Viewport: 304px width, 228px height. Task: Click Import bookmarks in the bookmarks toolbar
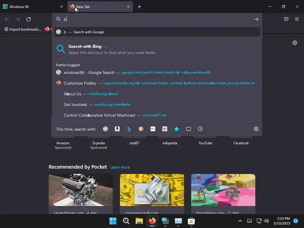click(x=23, y=29)
